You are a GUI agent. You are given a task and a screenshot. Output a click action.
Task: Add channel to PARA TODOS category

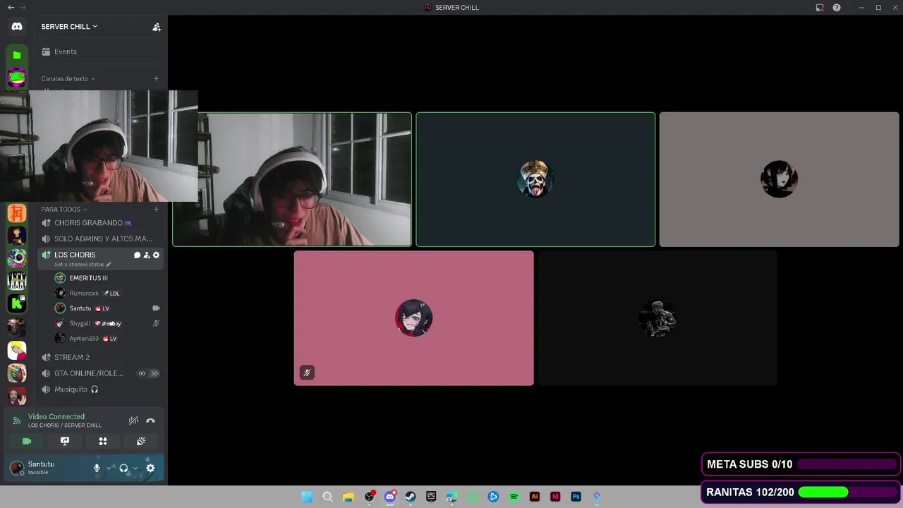156,209
